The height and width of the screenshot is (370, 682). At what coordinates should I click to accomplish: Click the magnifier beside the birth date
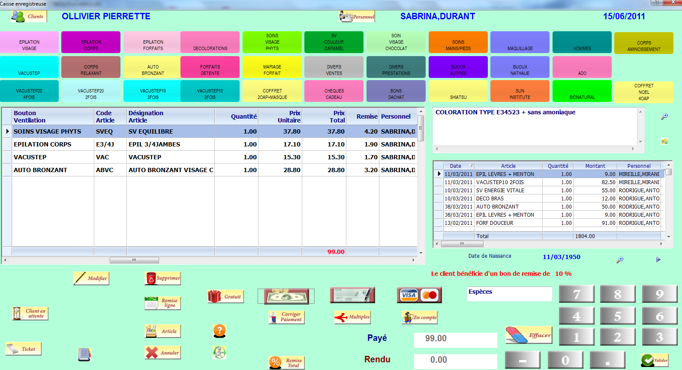(619, 260)
